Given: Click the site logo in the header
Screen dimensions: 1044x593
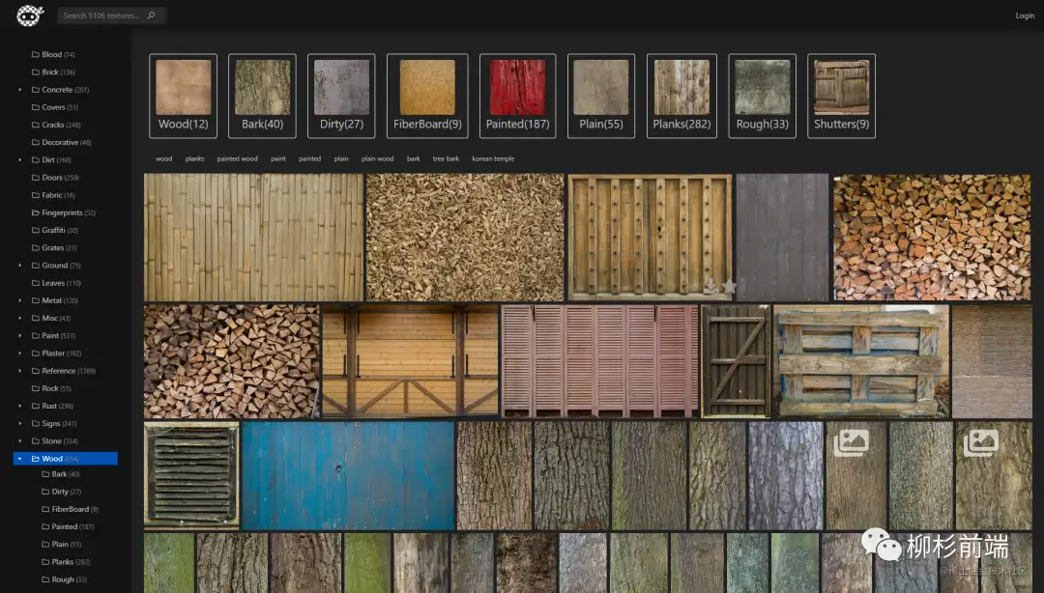Looking at the screenshot, I should 30,15.
